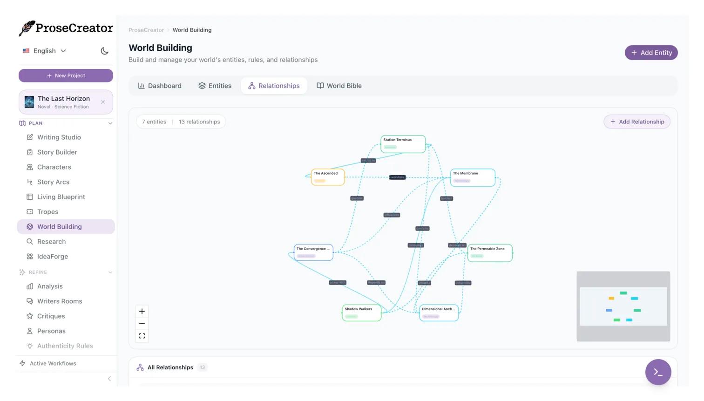Viewport: 704px width, 401px height.
Task: Open the floating terminal assistant button
Action: [x=658, y=372]
